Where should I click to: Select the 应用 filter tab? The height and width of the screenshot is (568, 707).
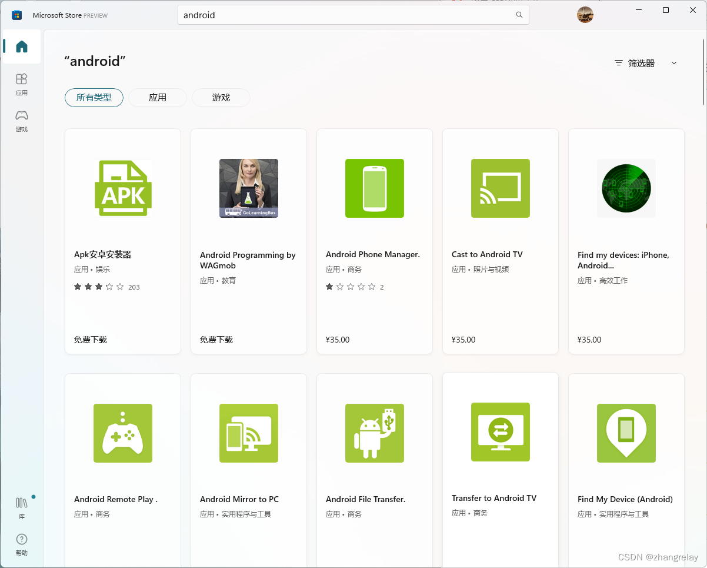(x=158, y=98)
